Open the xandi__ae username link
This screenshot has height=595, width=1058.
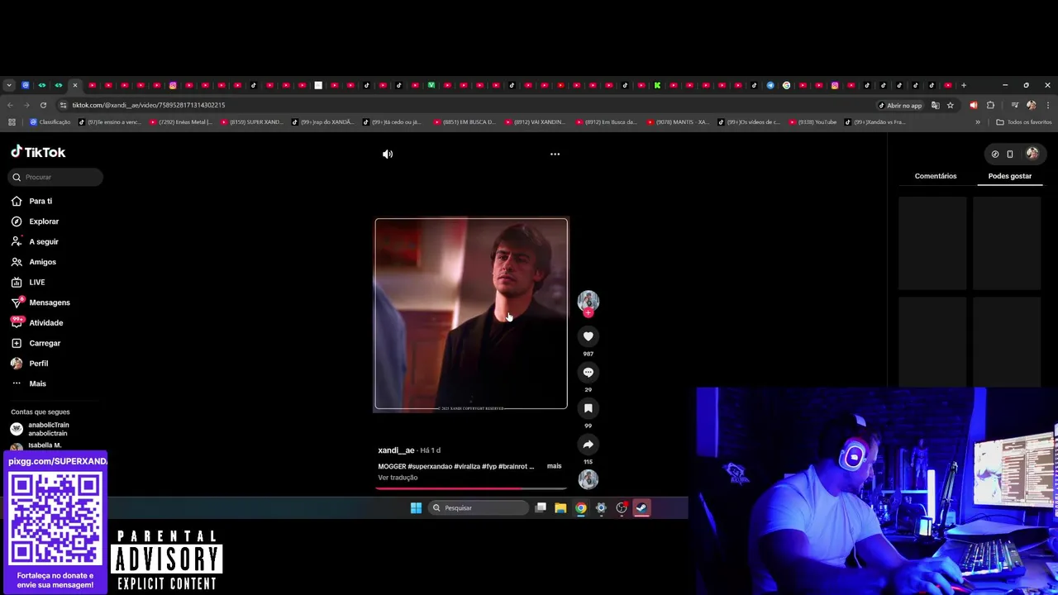396,450
